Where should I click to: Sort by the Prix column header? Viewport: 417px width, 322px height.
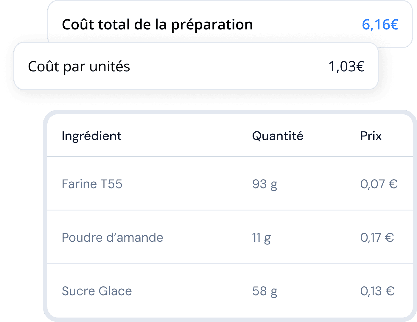pyautogui.click(x=371, y=136)
